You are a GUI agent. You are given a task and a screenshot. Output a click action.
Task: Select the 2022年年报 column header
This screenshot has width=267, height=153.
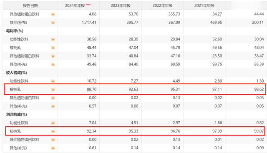(x=162, y=5)
